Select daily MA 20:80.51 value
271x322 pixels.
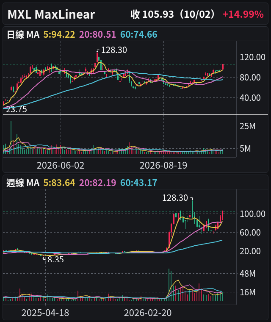pos(97,34)
